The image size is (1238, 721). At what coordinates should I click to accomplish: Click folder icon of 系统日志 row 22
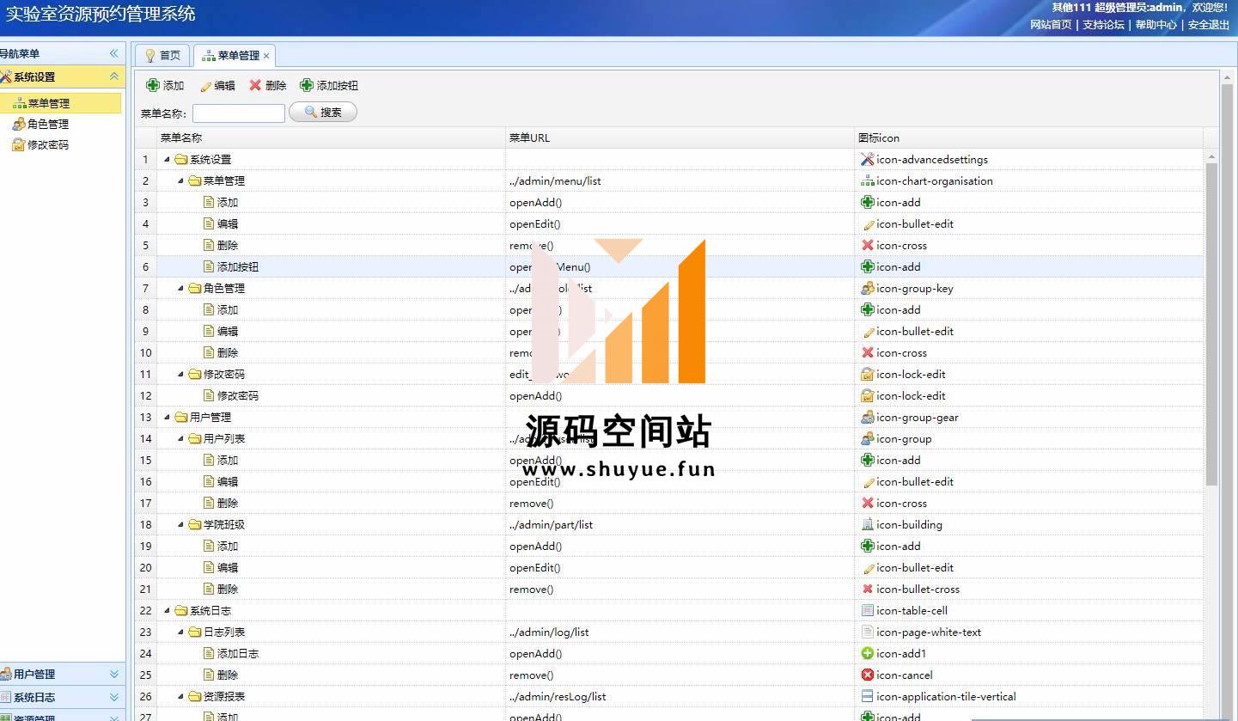(x=180, y=610)
